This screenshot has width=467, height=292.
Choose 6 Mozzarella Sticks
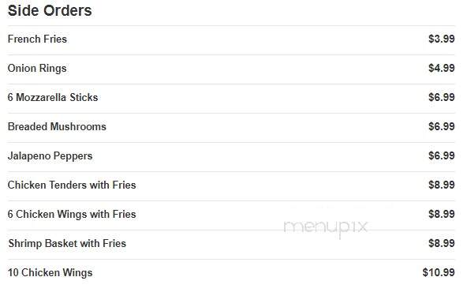pyautogui.click(x=53, y=97)
